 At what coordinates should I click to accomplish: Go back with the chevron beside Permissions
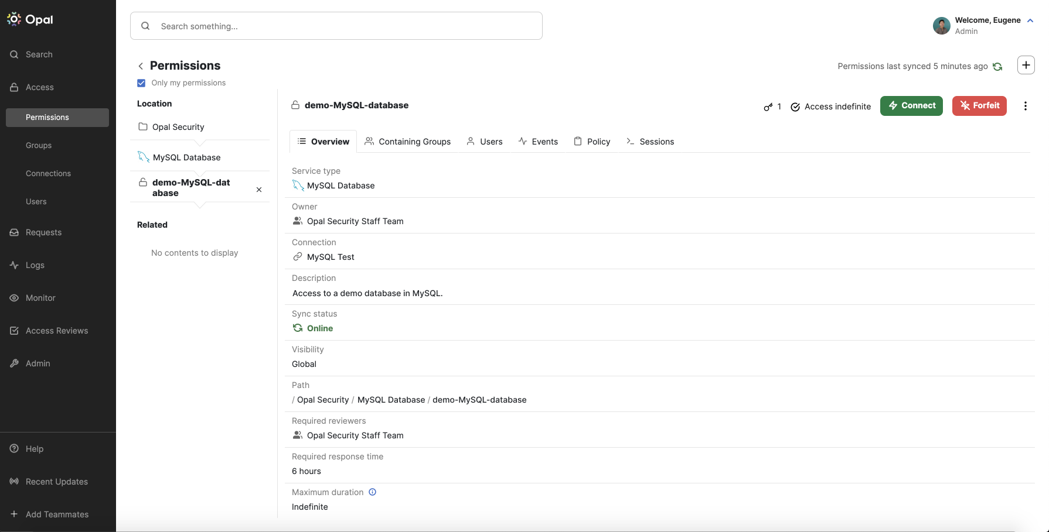click(x=141, y=66)
